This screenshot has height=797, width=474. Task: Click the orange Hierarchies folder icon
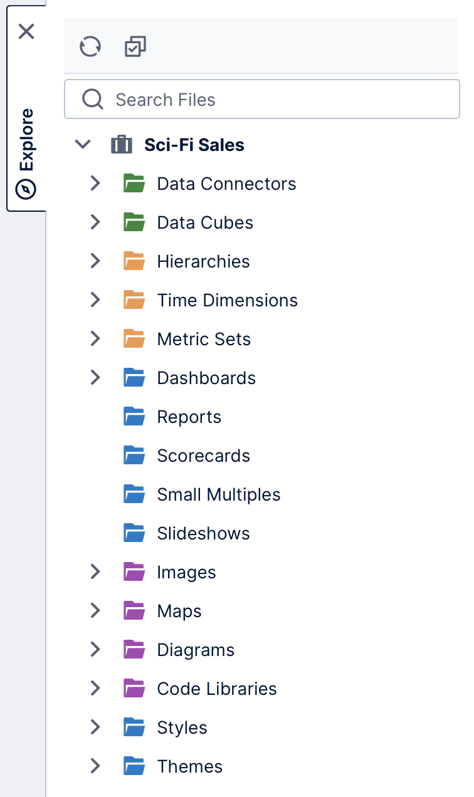click(x=134, y=261)
